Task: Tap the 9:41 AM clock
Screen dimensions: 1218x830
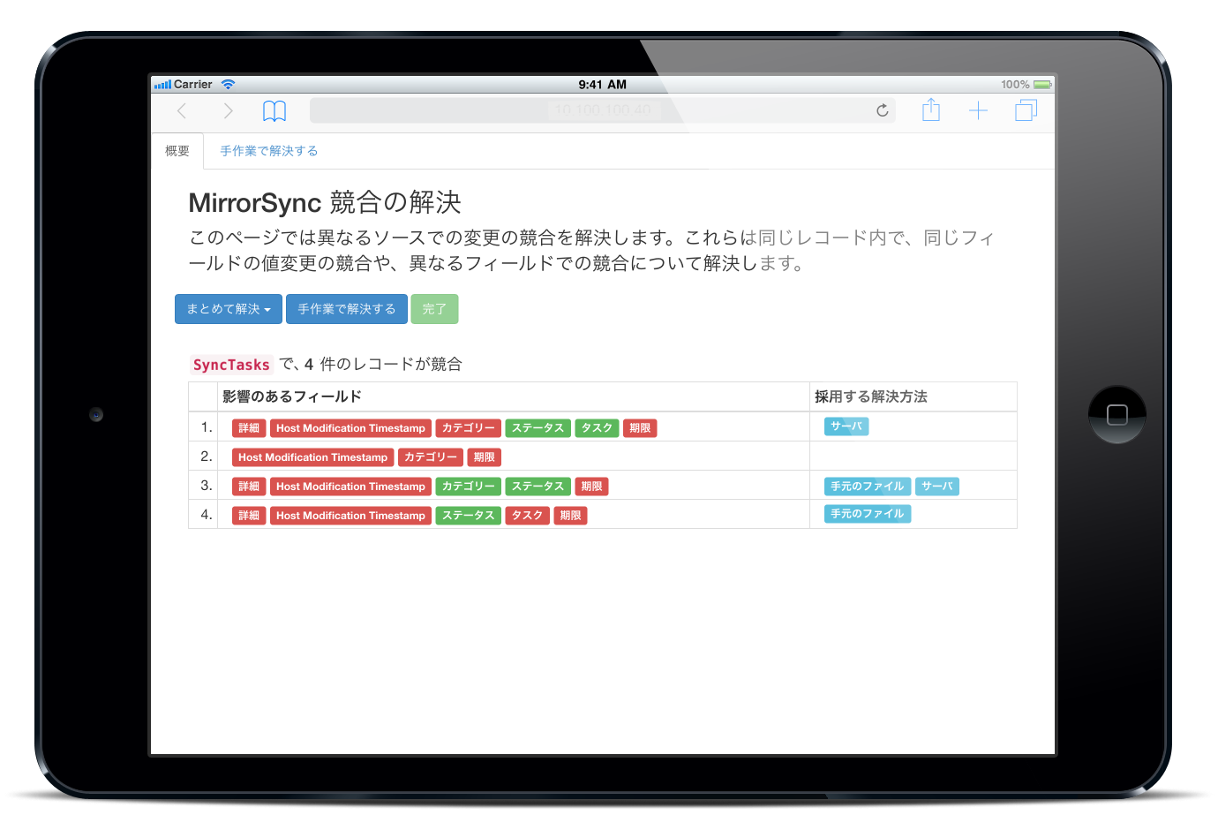Action: pos(603,85)
